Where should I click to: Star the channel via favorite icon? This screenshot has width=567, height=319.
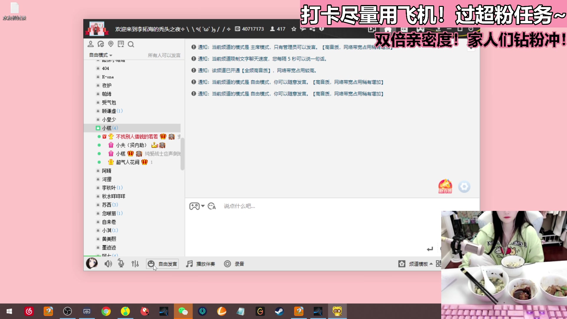coord(294,29)
